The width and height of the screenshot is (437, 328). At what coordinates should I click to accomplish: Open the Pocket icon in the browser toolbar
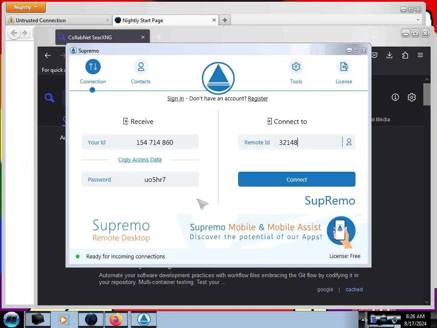point(374,55)
